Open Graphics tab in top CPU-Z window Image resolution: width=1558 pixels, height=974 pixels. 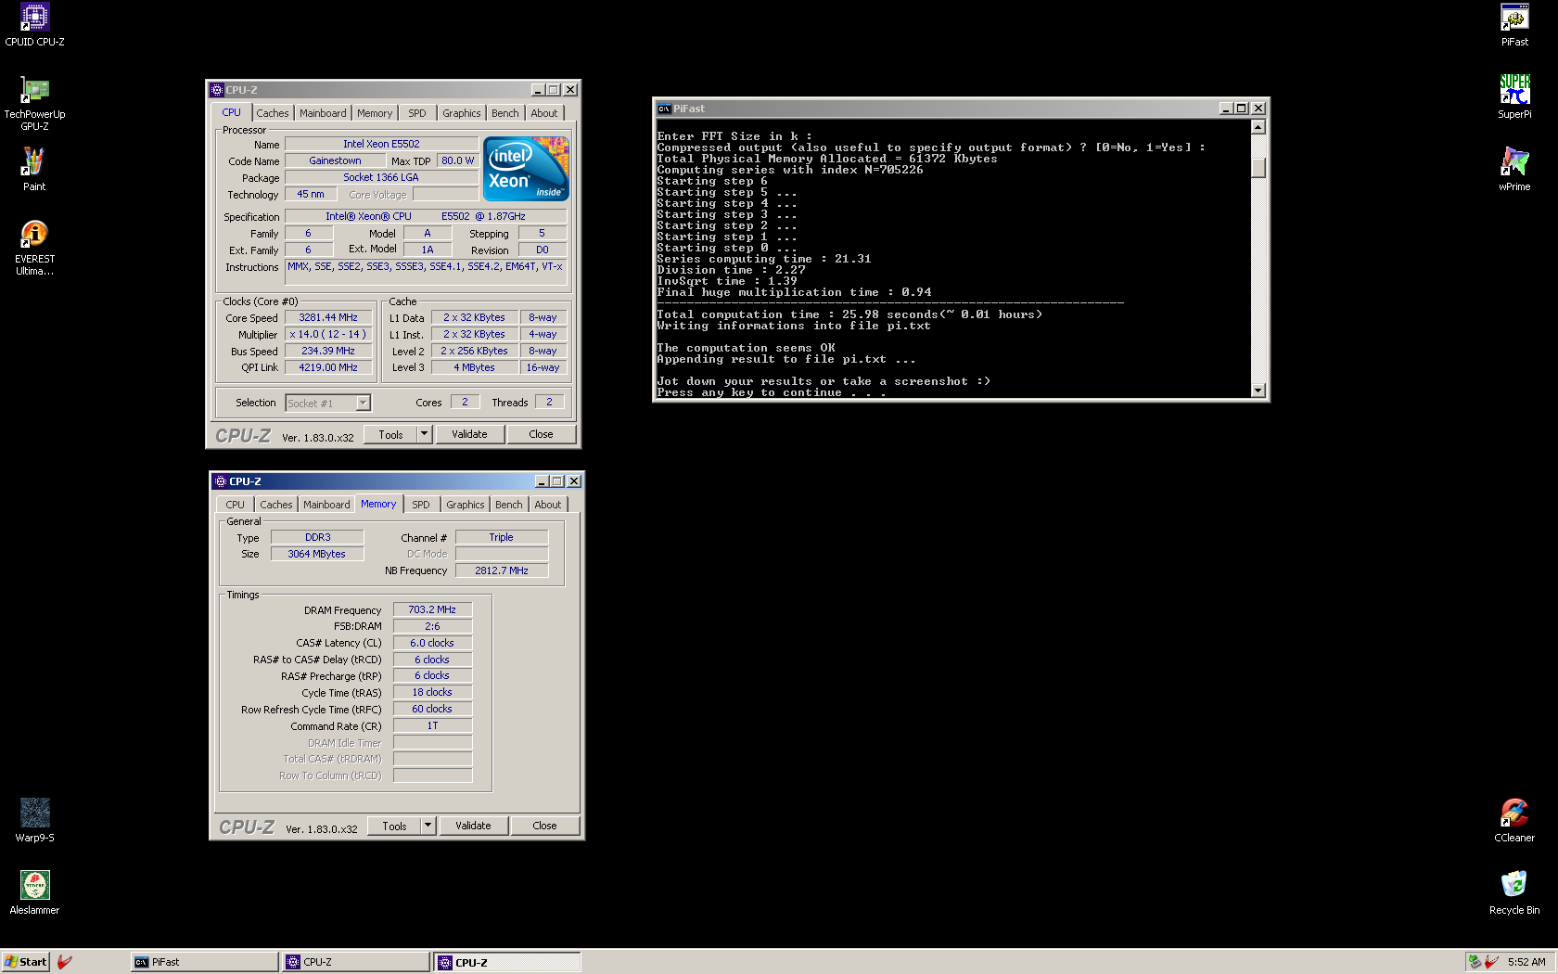[462, 113]
